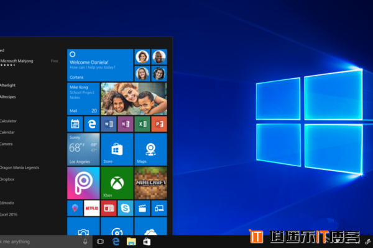Open the Calendar tile icon
Image resolution: width=373 pixels, height=248 pixels.
[75, 124]
